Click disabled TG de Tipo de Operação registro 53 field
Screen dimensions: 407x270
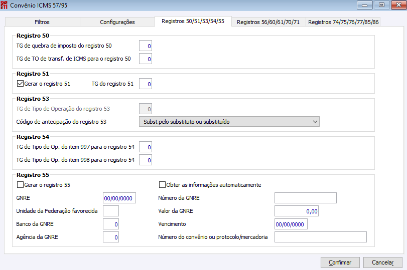[146, 109]
